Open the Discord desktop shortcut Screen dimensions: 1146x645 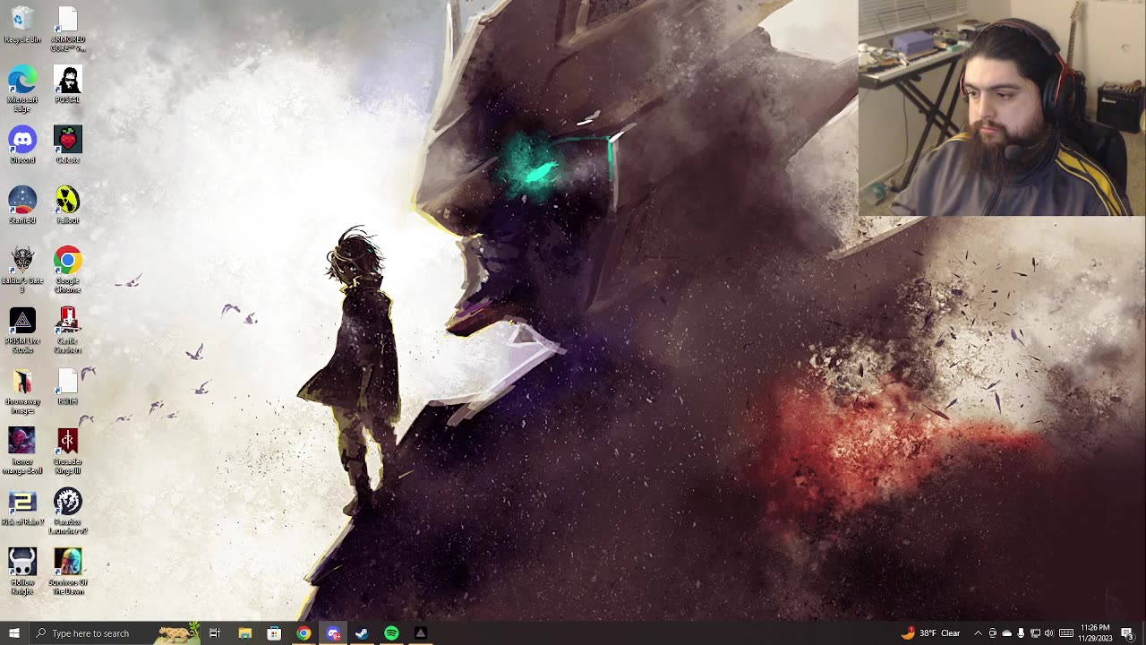22,145
